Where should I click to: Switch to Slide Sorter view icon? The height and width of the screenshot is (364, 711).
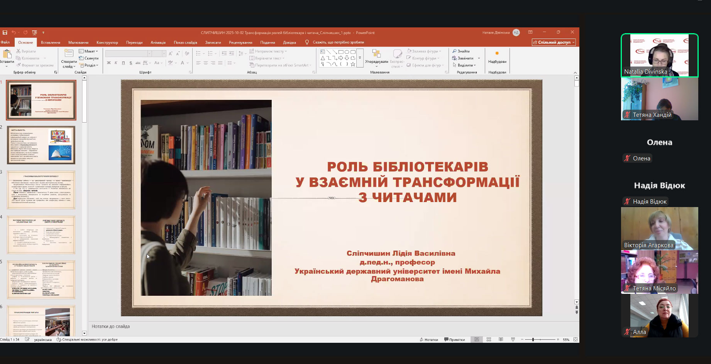point(489,339)
